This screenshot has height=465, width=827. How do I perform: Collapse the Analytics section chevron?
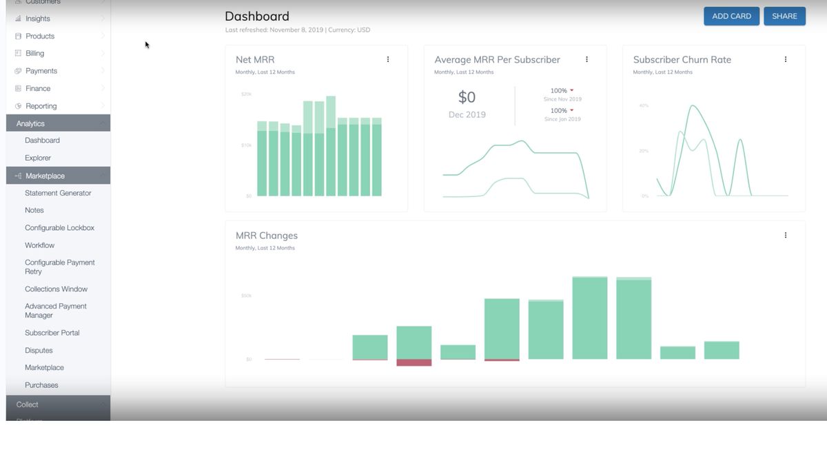[x=103, y=123]
